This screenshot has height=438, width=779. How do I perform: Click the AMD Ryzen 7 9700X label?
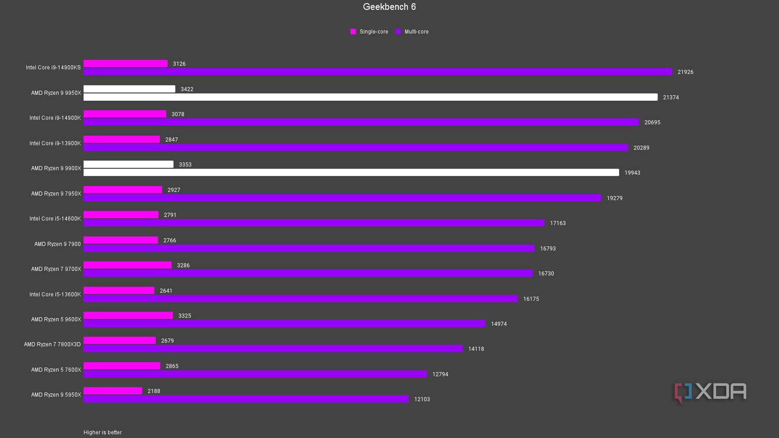[x=56, y=269]
